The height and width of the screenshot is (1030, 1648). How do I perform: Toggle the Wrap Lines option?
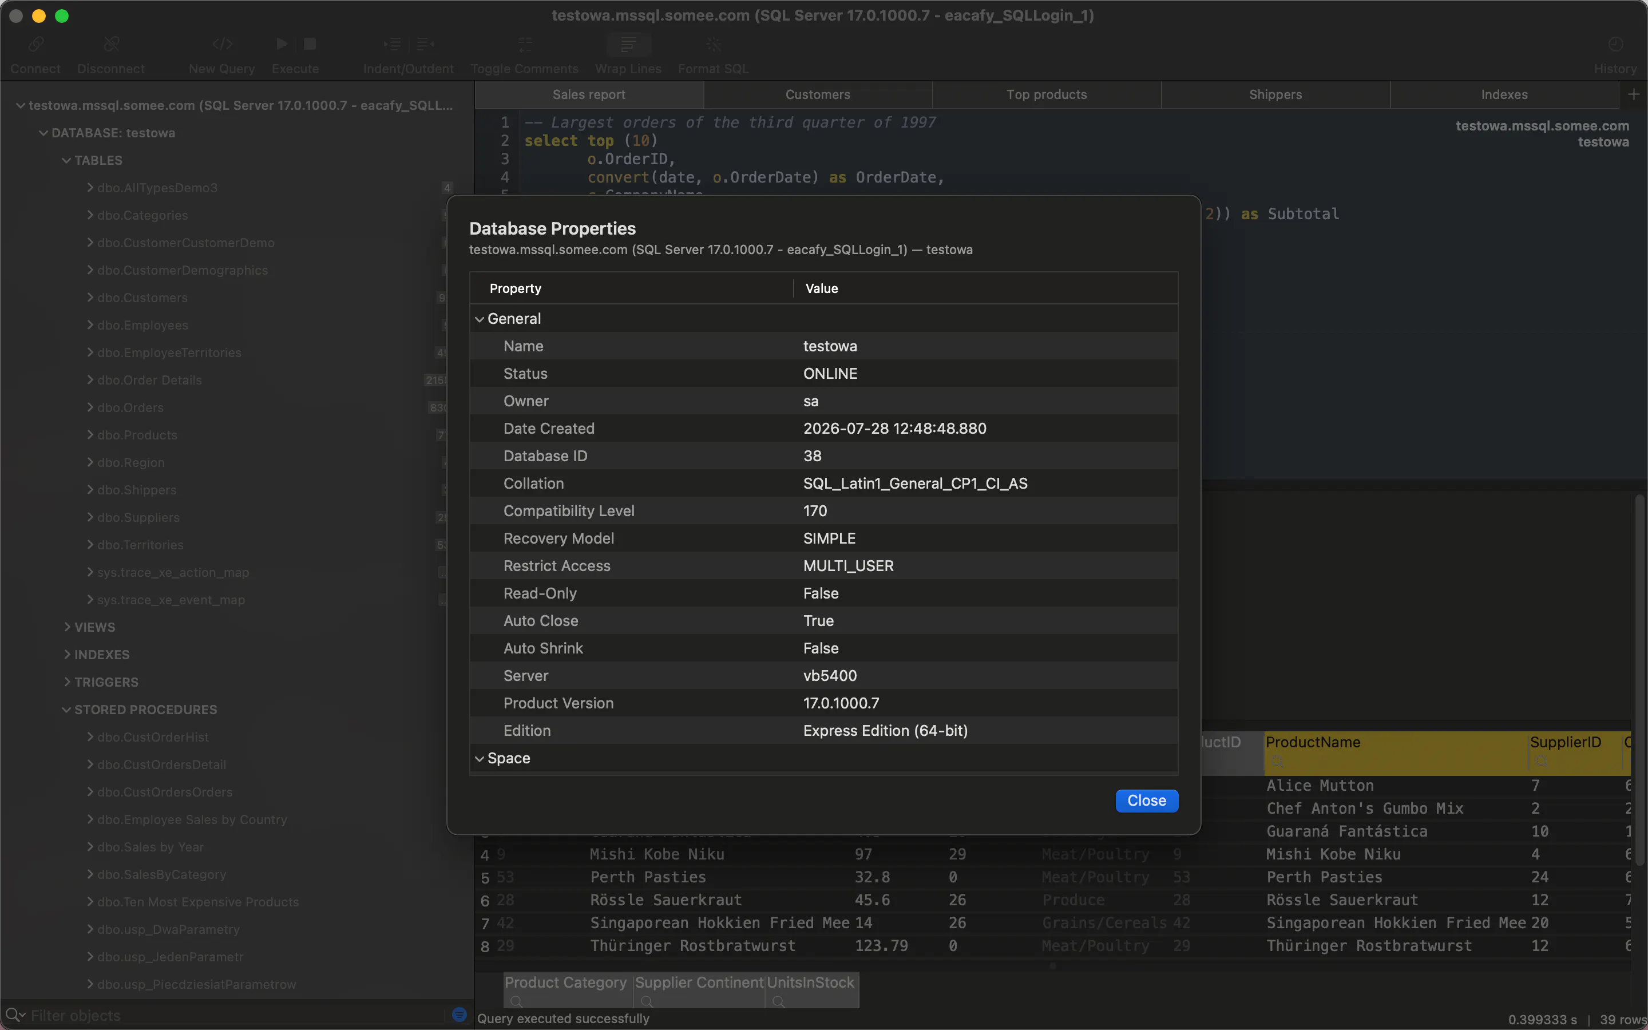[x=628, y=44]
